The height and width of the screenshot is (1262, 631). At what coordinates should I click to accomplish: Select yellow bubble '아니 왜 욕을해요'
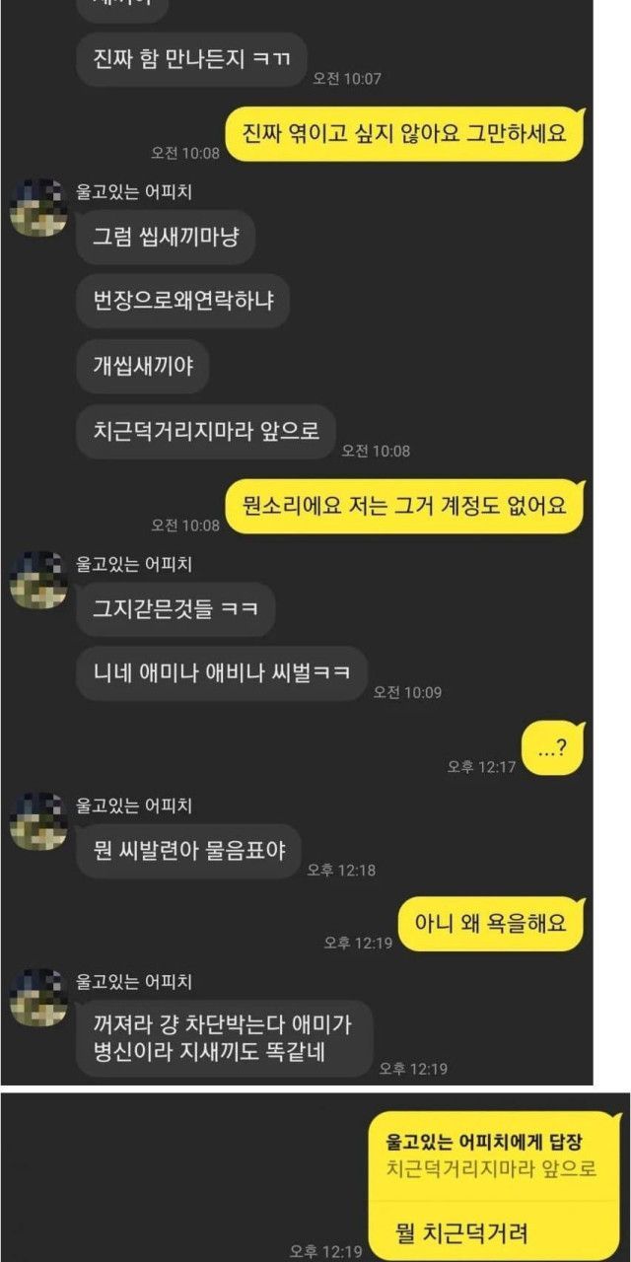pyautogui.click(x=491, y=925)
